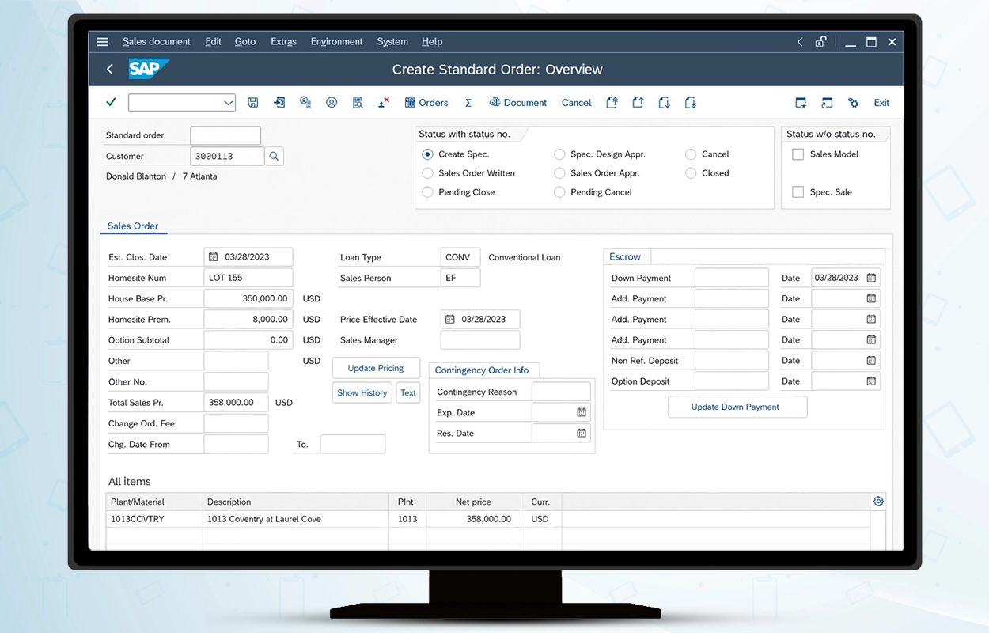
Task: Select the Closed status radio button
Action: click(691, 173)
